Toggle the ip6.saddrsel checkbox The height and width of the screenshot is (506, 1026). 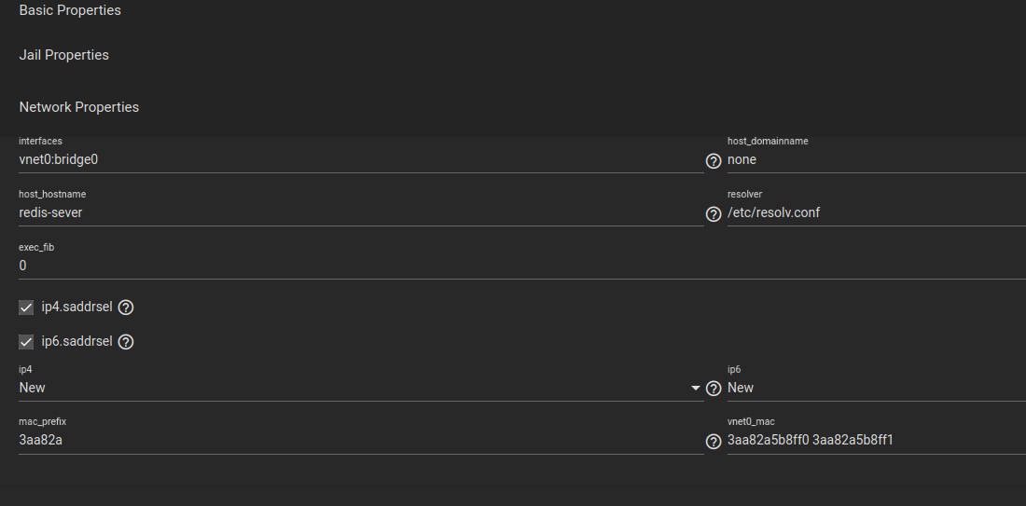click(x=26, y=342)
